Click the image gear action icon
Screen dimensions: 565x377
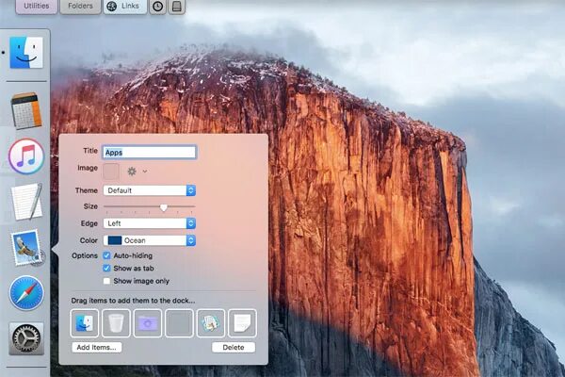click(x=132, y=172)
